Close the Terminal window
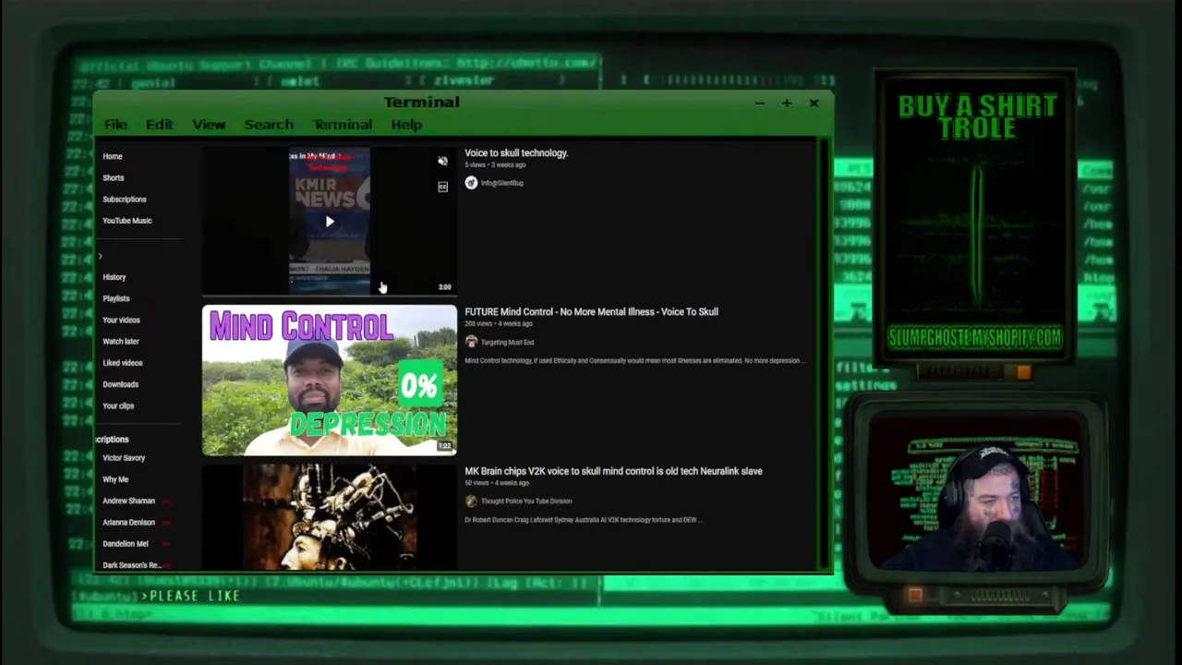 click(x=814, y=103)
